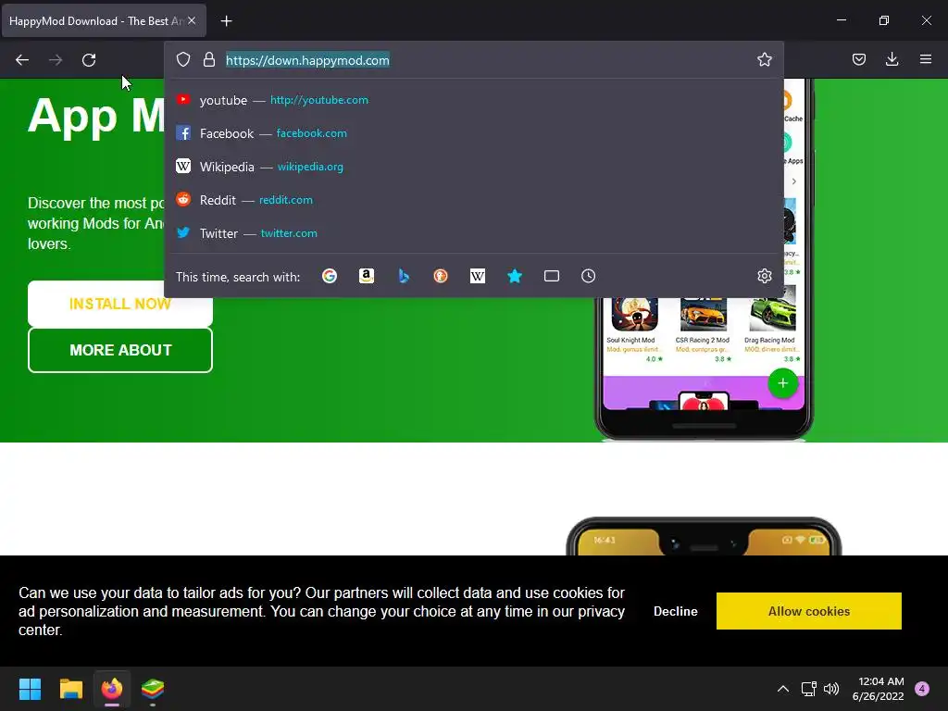The width and height of the screenshot is (948, 711).
Task: Search this time with Google
Action: coord(330,276)
